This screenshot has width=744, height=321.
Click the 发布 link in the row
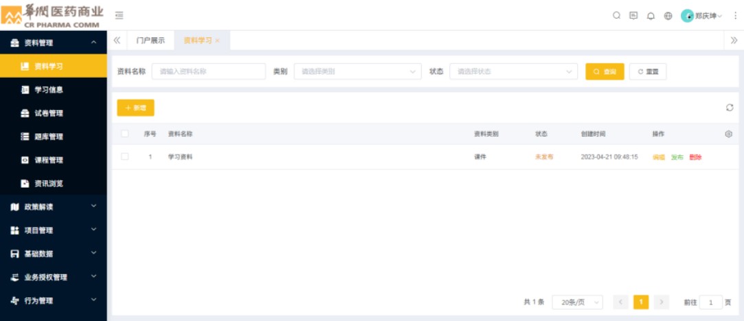pos(677,157)
